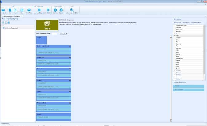Select R low in the test list

click(x=177, y=56)
